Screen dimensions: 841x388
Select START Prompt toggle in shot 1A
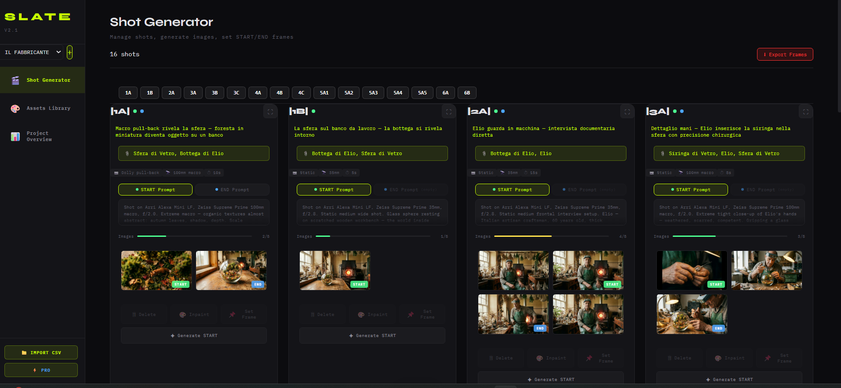155,189
